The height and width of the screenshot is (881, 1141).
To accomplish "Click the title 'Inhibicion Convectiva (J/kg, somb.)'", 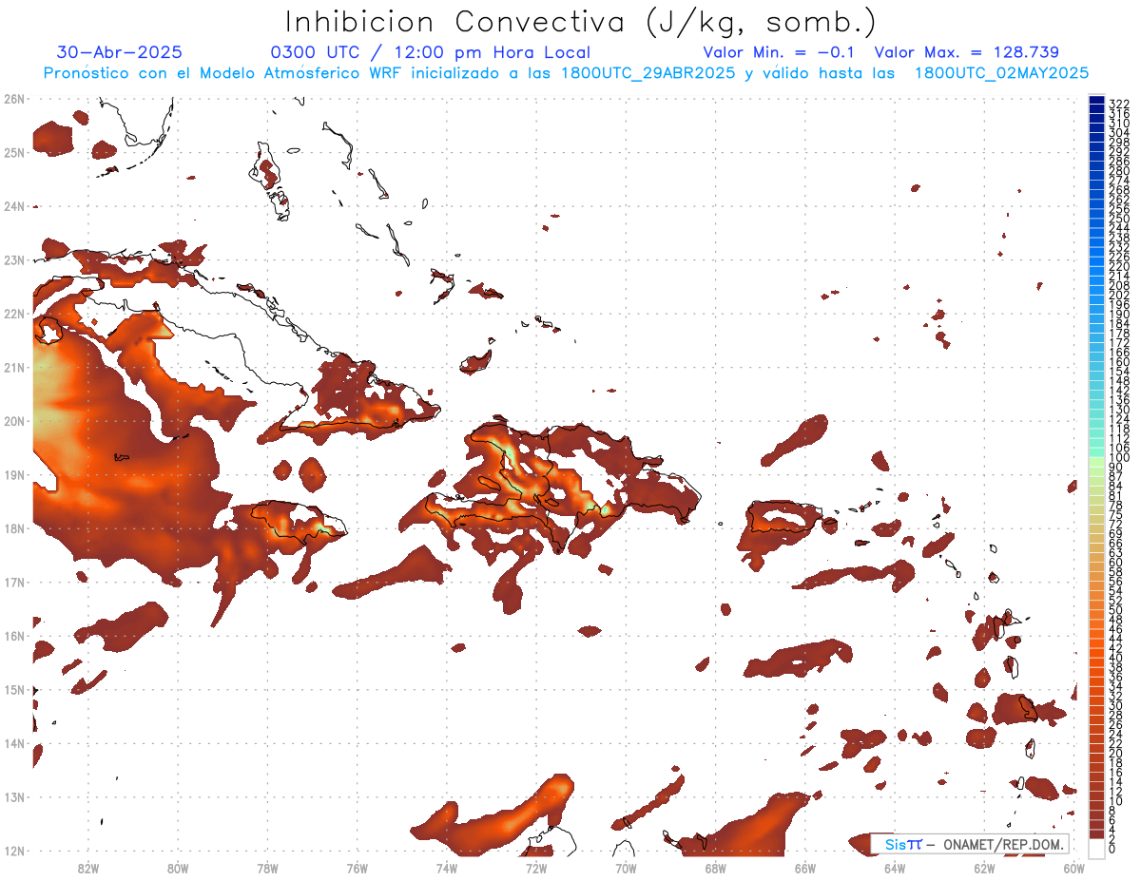I will (x=581, y=23).
